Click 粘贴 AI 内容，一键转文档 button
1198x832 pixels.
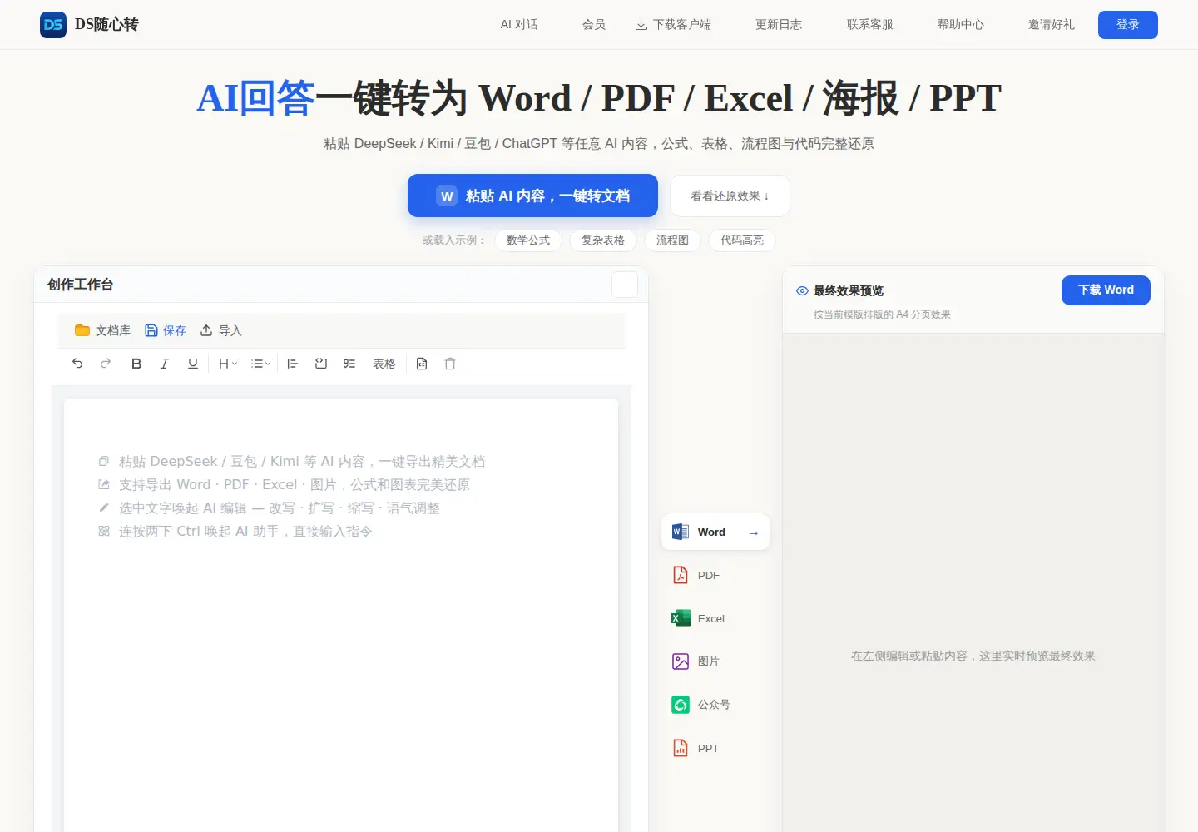tap(532, 196)
